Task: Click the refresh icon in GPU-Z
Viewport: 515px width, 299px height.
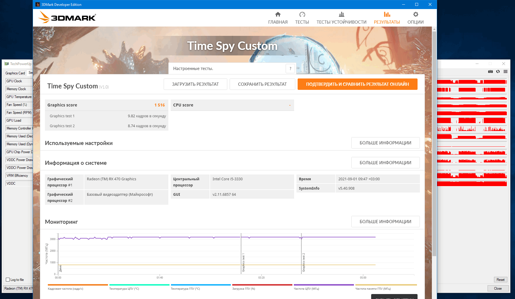Action: (498, 71)
